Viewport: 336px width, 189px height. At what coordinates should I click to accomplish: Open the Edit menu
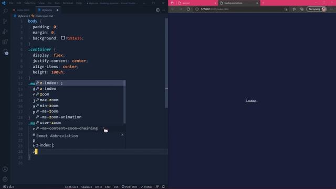pyautogui.click(x=19, y=3)
